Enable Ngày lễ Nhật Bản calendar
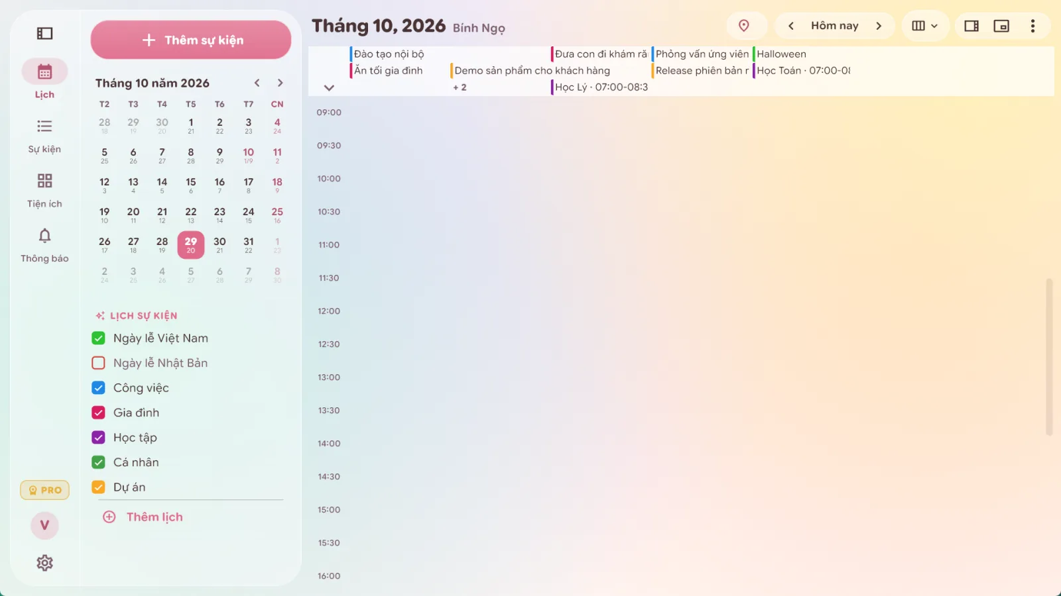 (x=98, y=363)
